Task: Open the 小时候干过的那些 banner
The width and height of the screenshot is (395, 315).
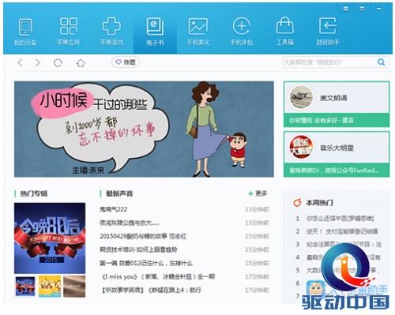Action: point(144,129)
